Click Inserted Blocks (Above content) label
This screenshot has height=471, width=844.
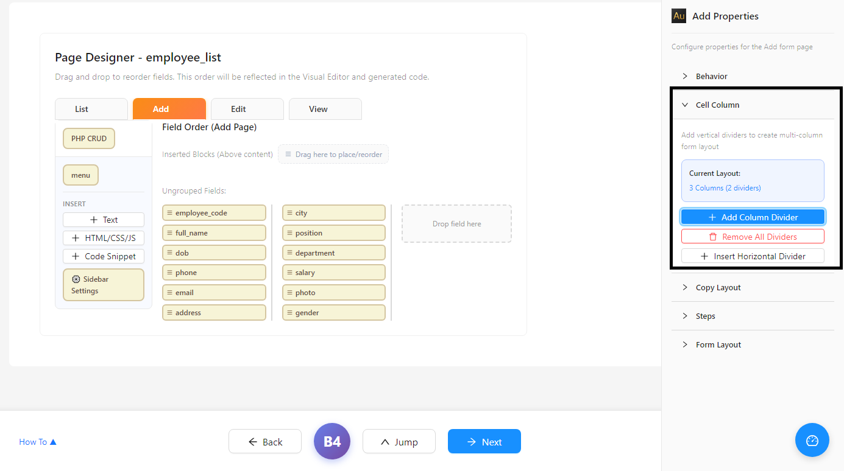click(218, 154)
